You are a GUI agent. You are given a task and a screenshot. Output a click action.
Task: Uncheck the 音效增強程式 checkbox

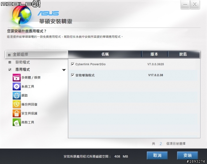[72, 75]
